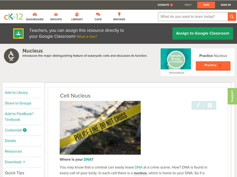Click the orange Practice button
Viewport: 237px width, 177px height.
click(x=213, y=65)
